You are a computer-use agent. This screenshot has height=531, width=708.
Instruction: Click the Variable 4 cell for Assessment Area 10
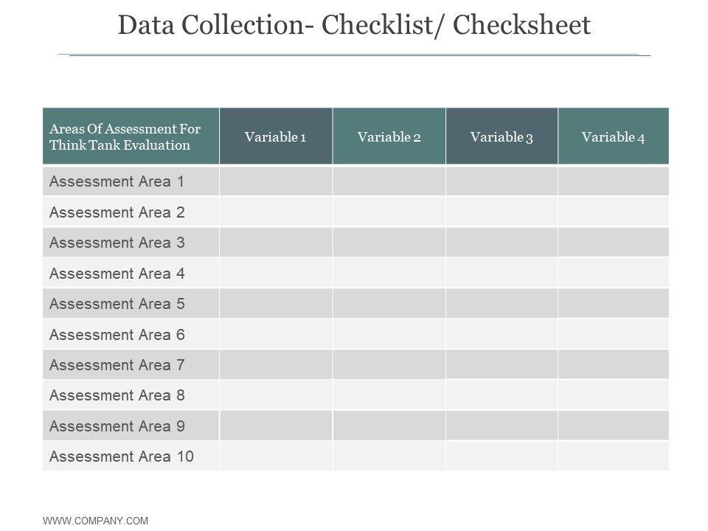(613, 457)
